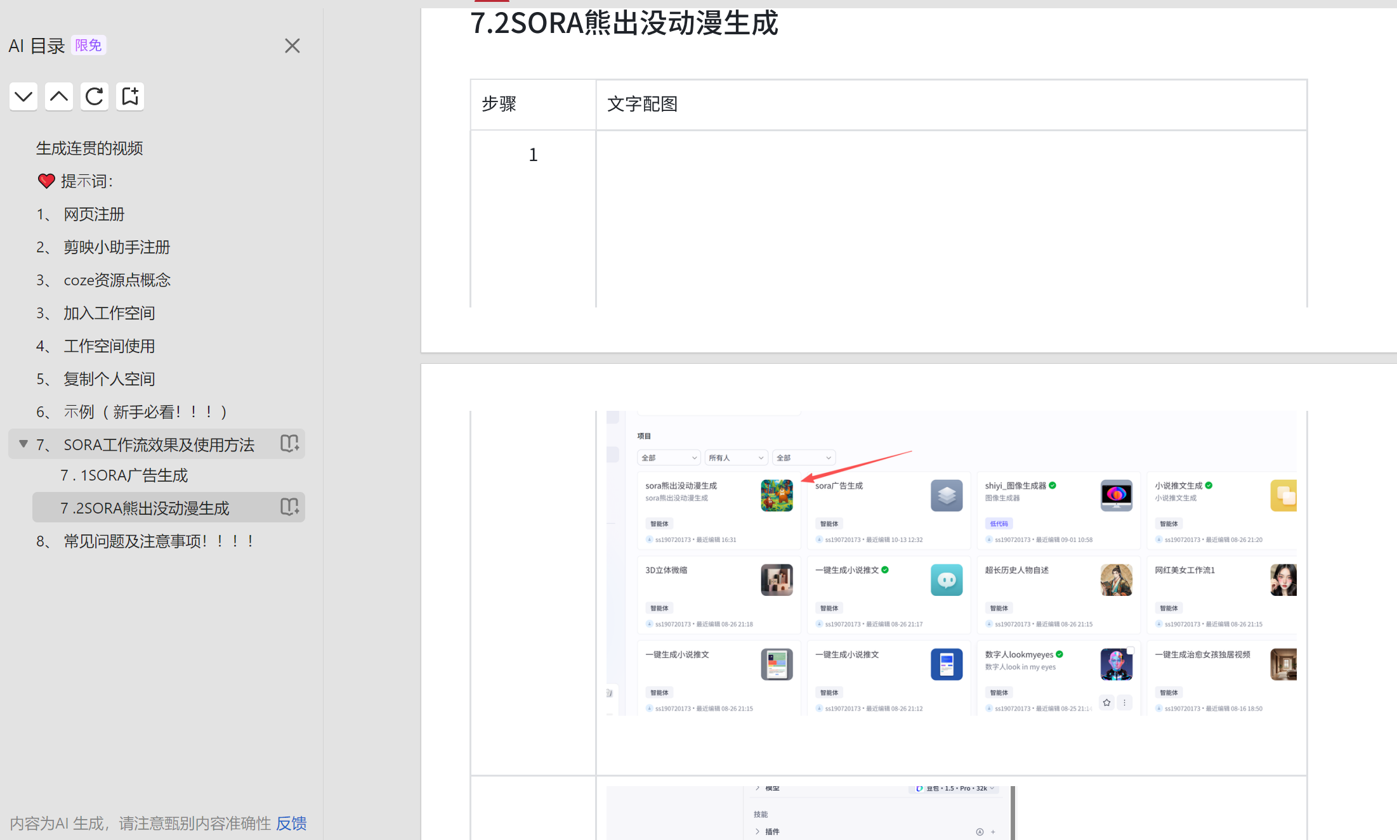Open the 所有人 owner filter dropdown

click(736, 457)
